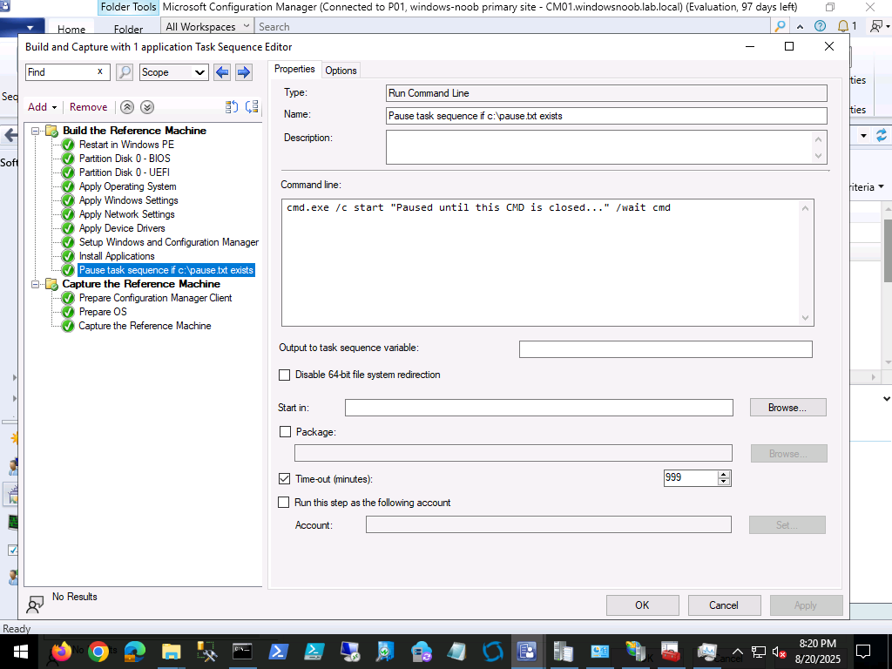
Task: Click the notification bell icon in the console
Action: pos(843,26)
